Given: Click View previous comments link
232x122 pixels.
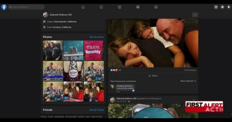Looking at the screenshot, I should 123,81.
